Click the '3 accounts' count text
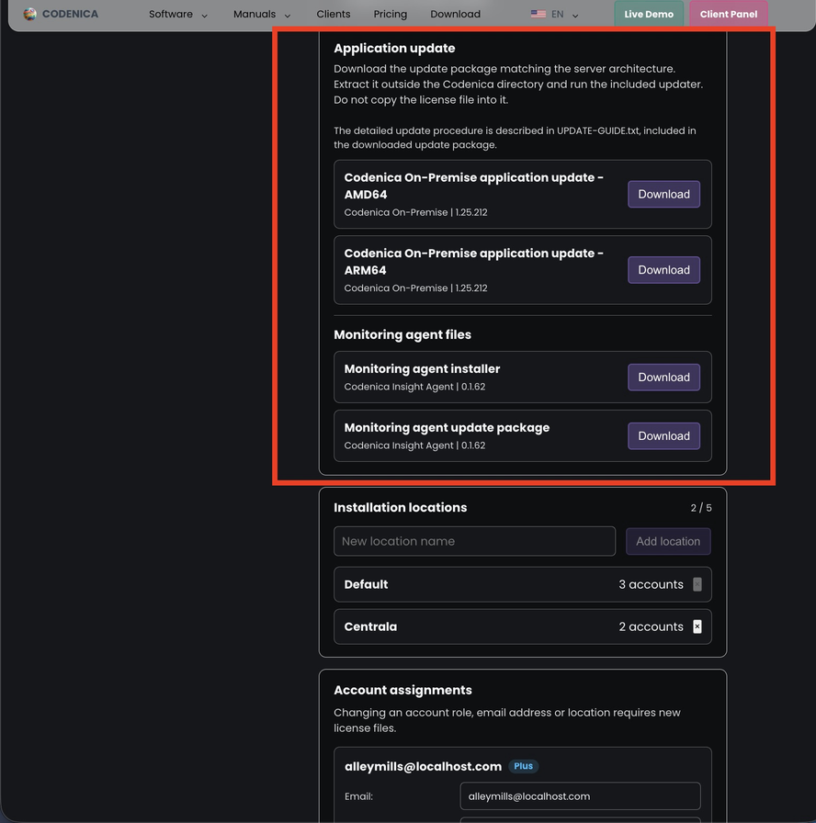 651,584
